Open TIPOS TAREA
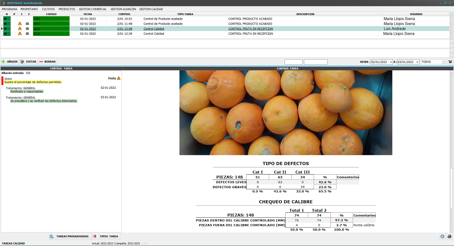454x246 pixels. (106, 236)
